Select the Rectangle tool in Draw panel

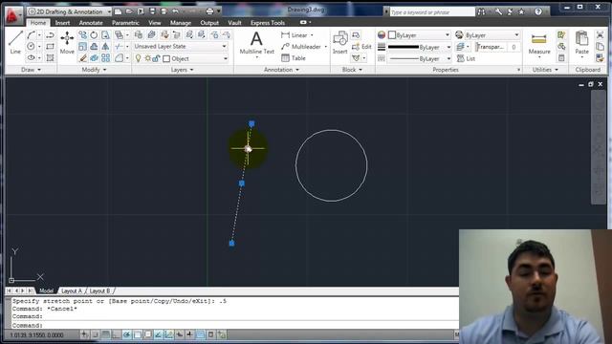click(50, 47)
